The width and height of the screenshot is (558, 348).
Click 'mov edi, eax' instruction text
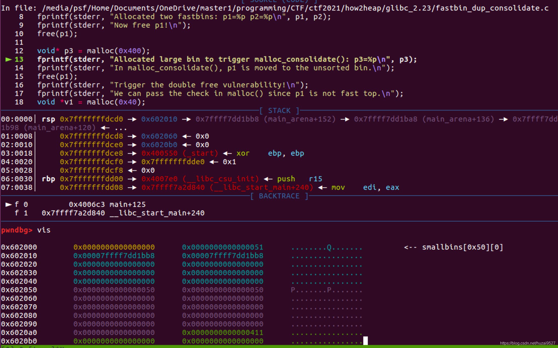tap(365, 188)
